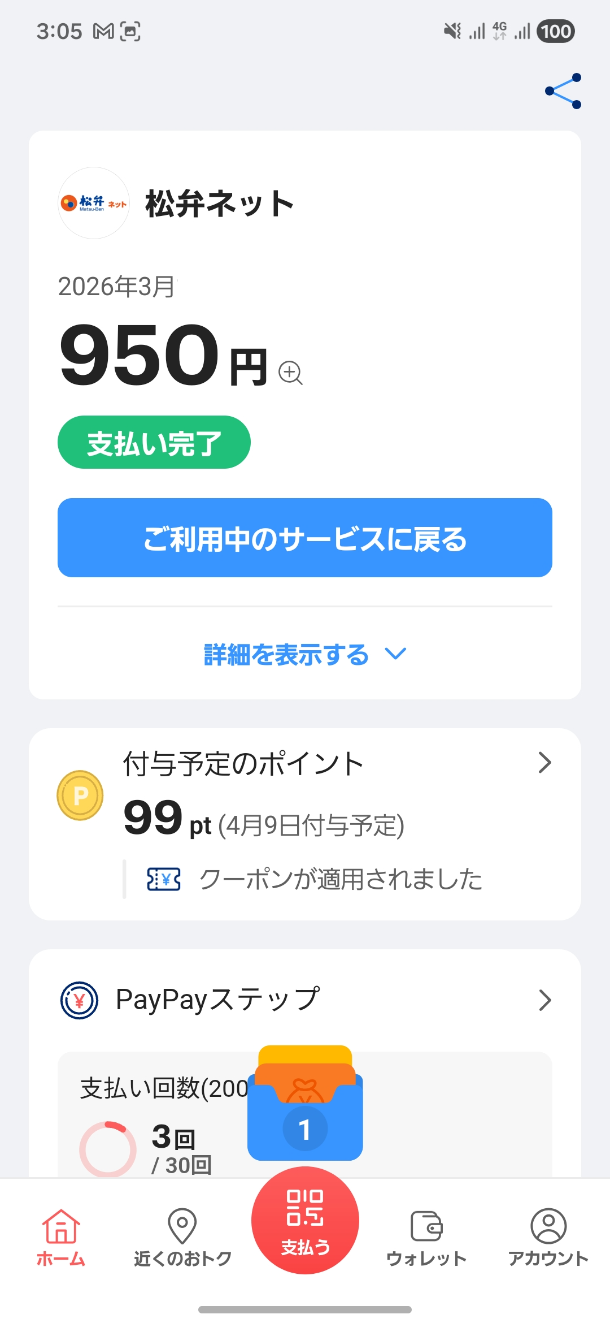The height and width of the screenshot is (1323, 610).
Task: Tap the red 支払う QR button
Action: click(305, 1220)
